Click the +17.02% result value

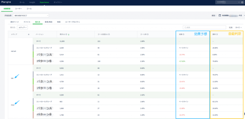182,61
